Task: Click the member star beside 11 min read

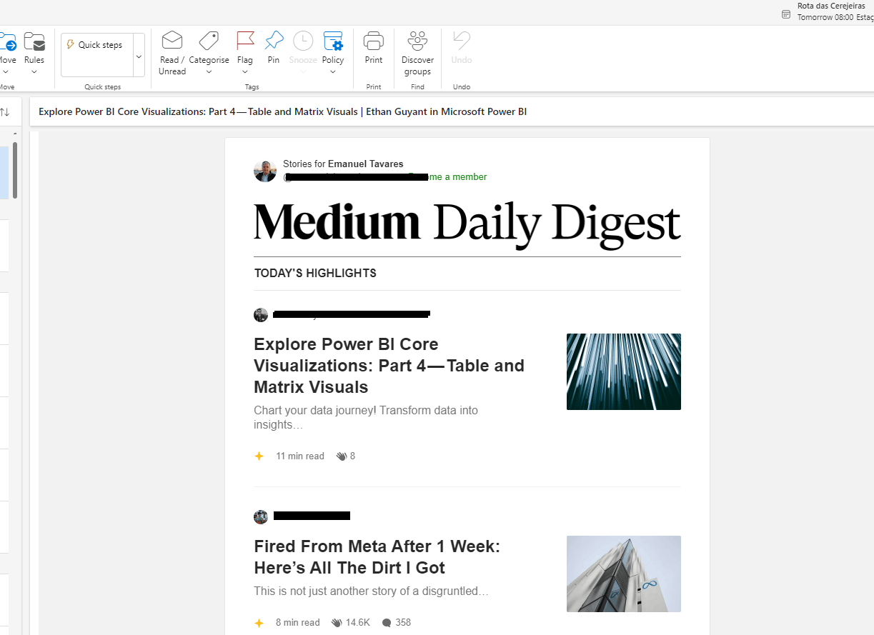Action: (259, 456)
